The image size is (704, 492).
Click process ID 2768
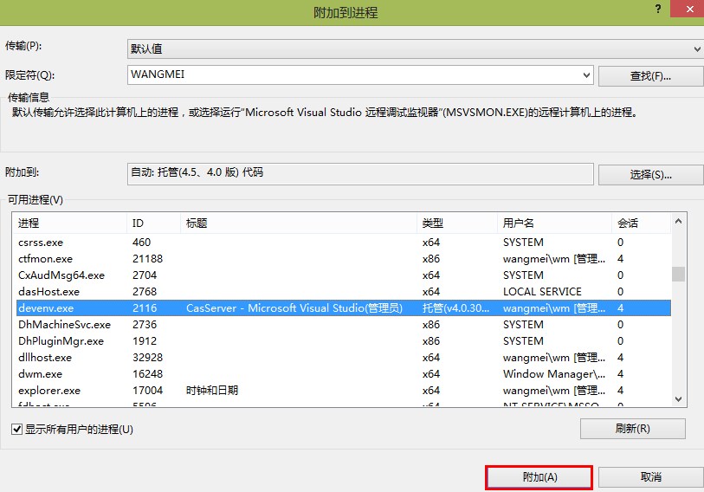tap(145, 292)
